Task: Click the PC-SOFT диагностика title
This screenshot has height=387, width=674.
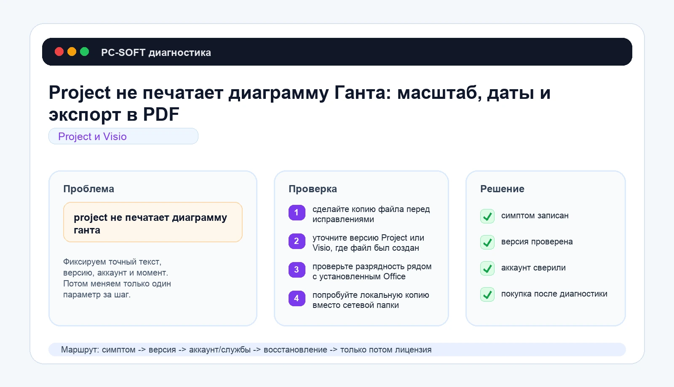Action: click(x=156, y=53)
